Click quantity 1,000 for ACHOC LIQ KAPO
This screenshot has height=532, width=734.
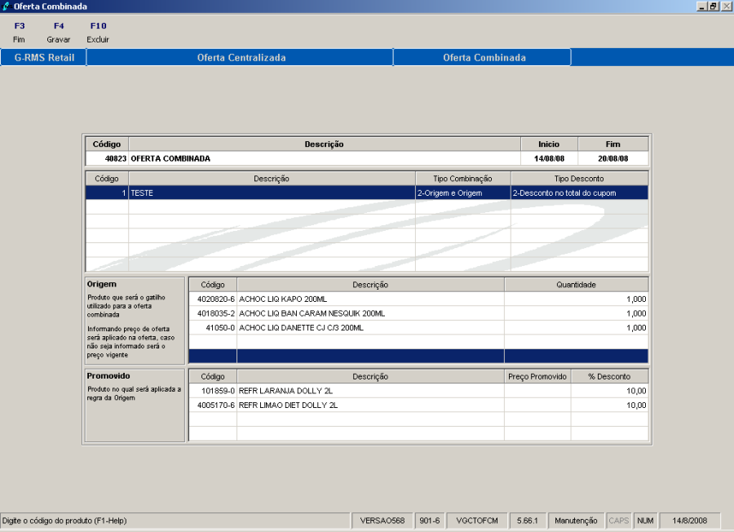pos(577,299)
